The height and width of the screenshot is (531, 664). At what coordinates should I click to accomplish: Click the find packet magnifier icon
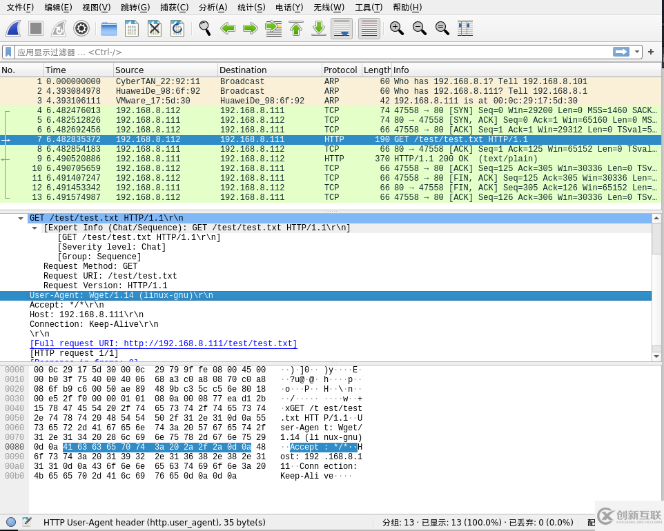pyautogui.click(x=204, y=28)
